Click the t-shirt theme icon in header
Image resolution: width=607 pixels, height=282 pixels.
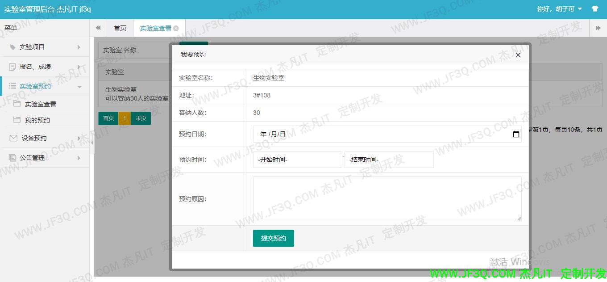(x=595, y=9)
